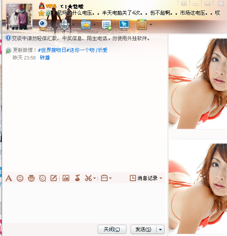
Task: Click the 关闭(C) button
Action: [x=112, y=229]
